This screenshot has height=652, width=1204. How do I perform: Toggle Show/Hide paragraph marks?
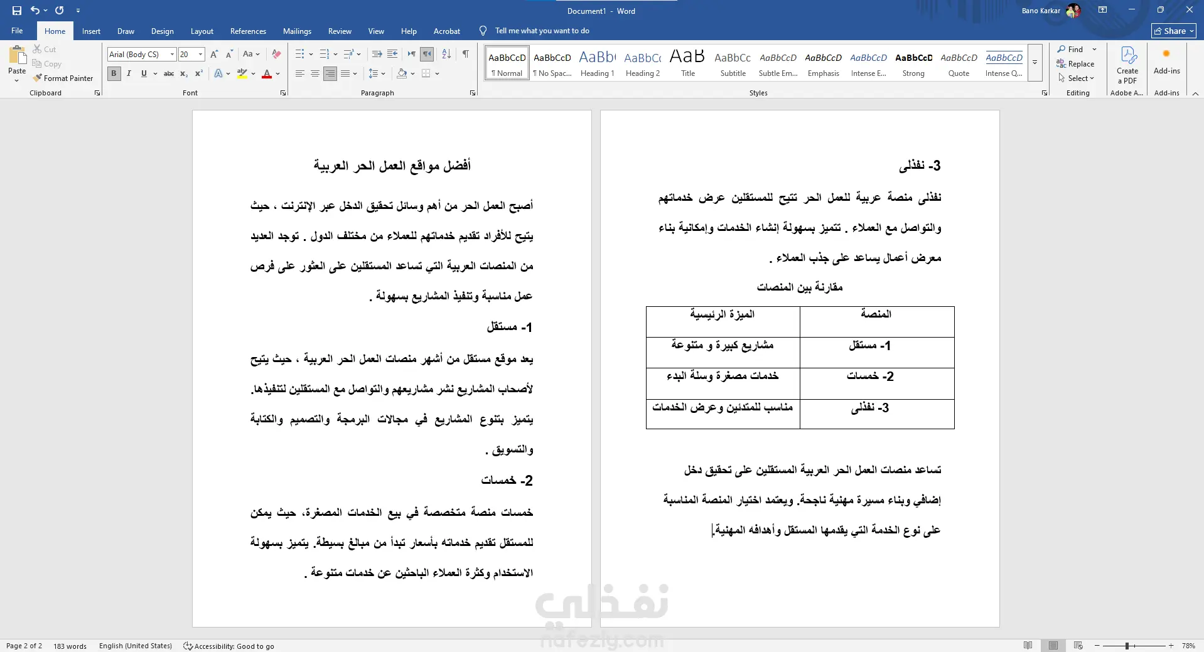pos(465,55)
